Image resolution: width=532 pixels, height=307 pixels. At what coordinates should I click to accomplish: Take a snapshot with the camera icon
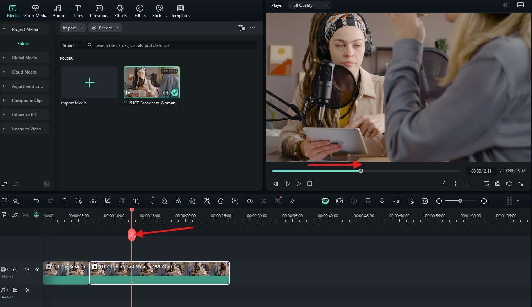(x=498, y=184)
